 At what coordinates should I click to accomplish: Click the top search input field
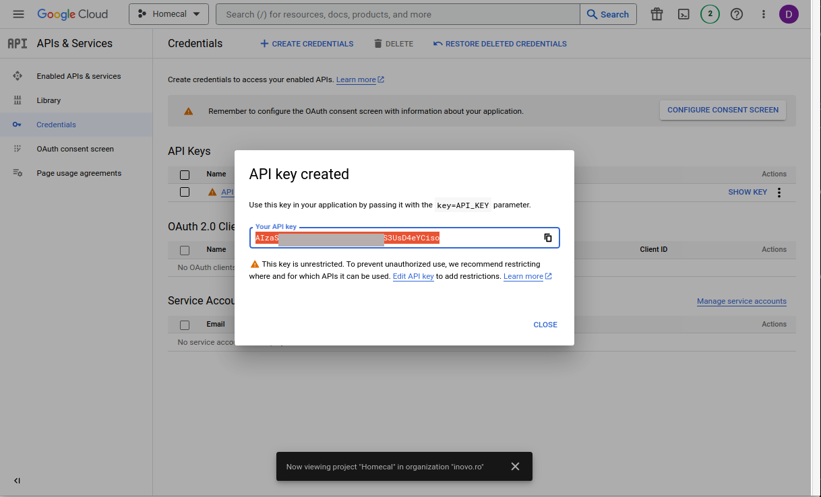[x=396, y=13]
